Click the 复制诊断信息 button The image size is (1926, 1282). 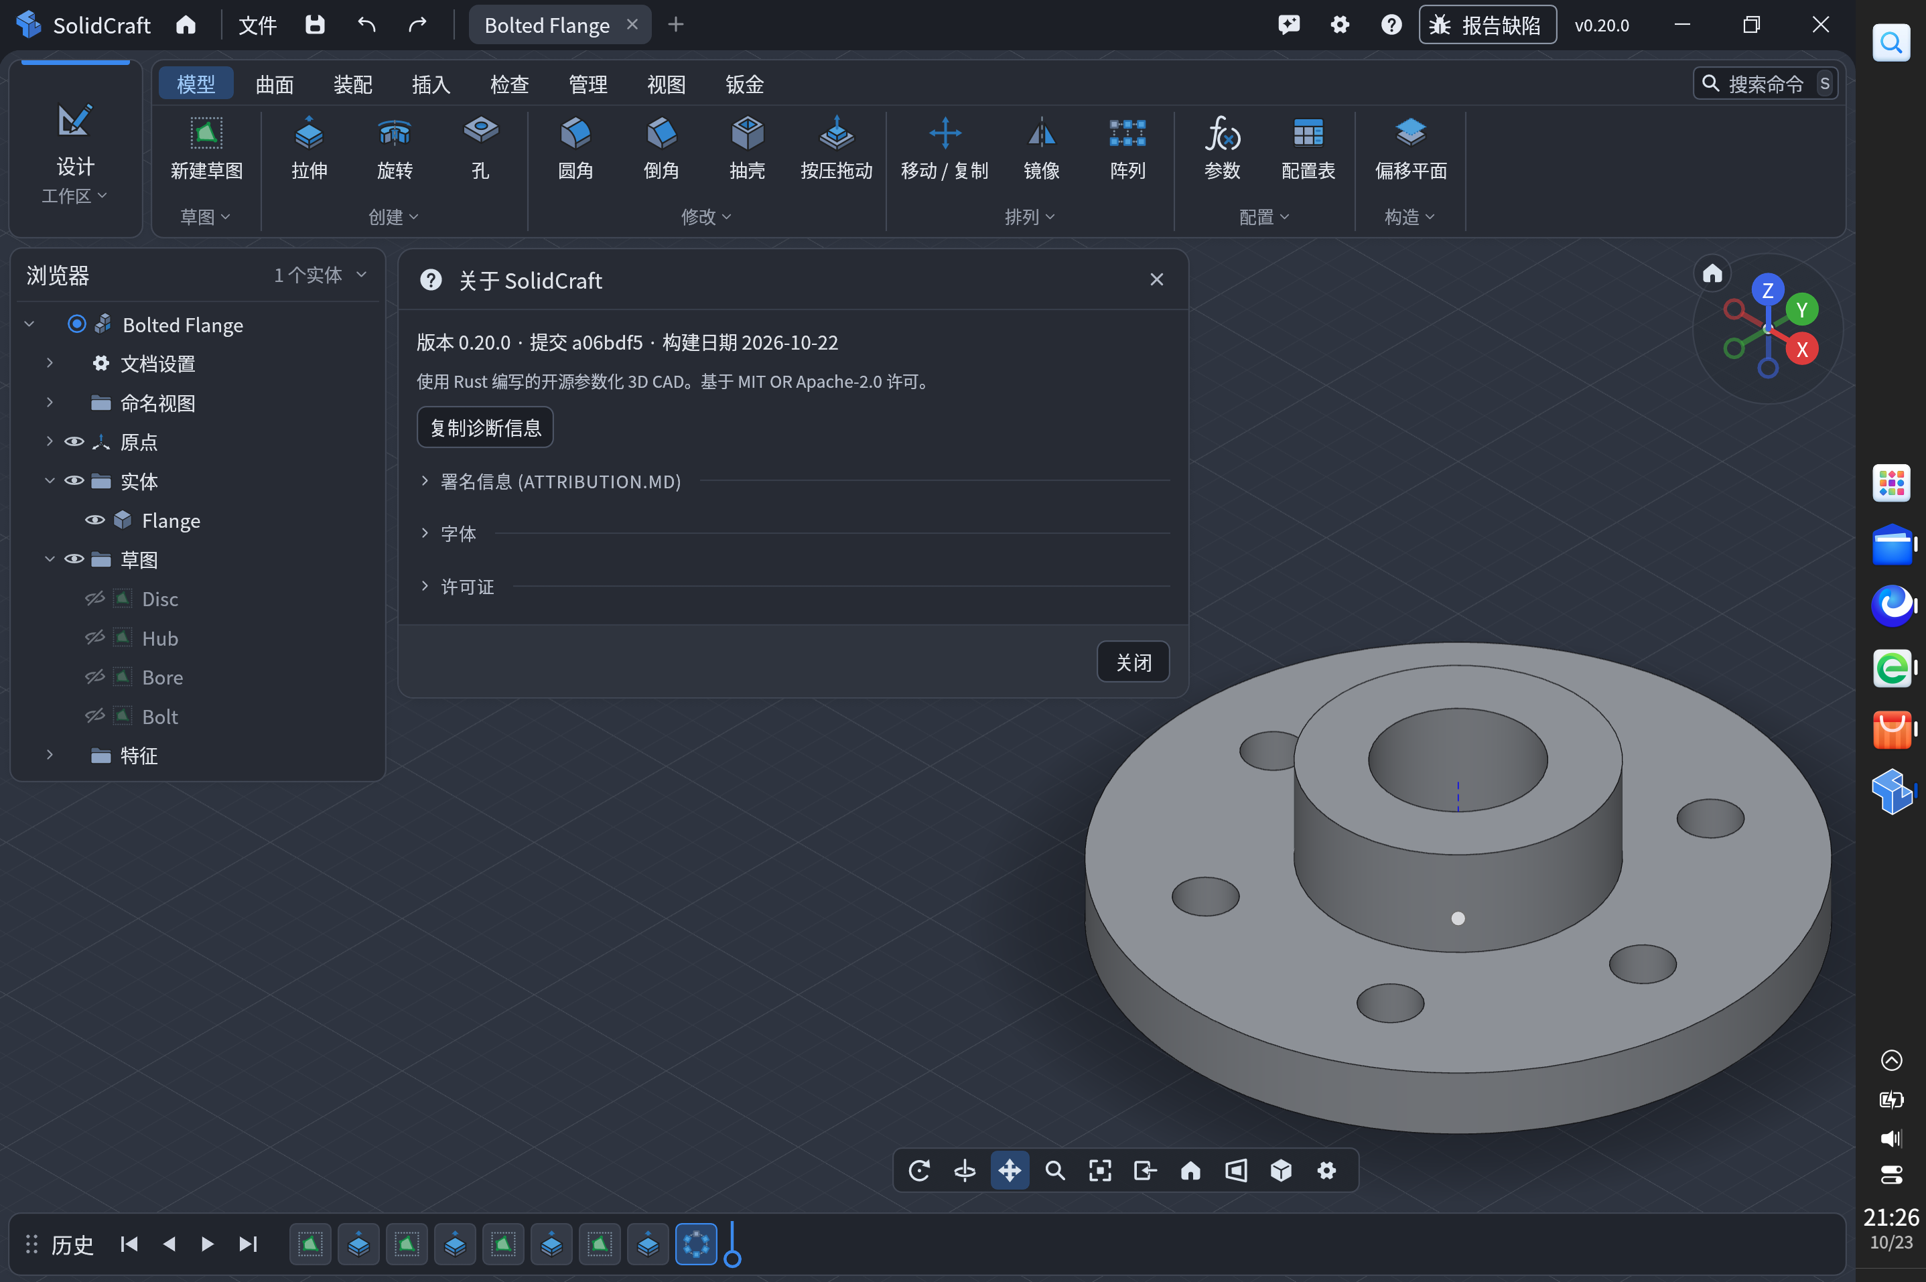coord(486,427)
